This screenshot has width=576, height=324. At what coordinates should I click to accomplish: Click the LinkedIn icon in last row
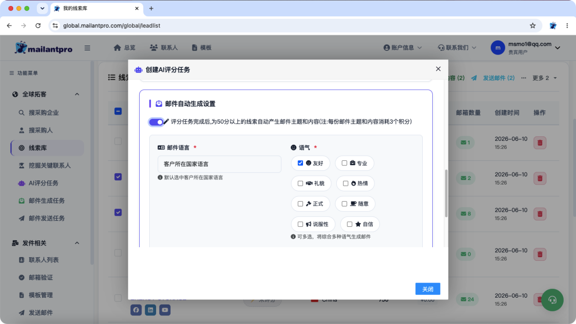(151, 310)
